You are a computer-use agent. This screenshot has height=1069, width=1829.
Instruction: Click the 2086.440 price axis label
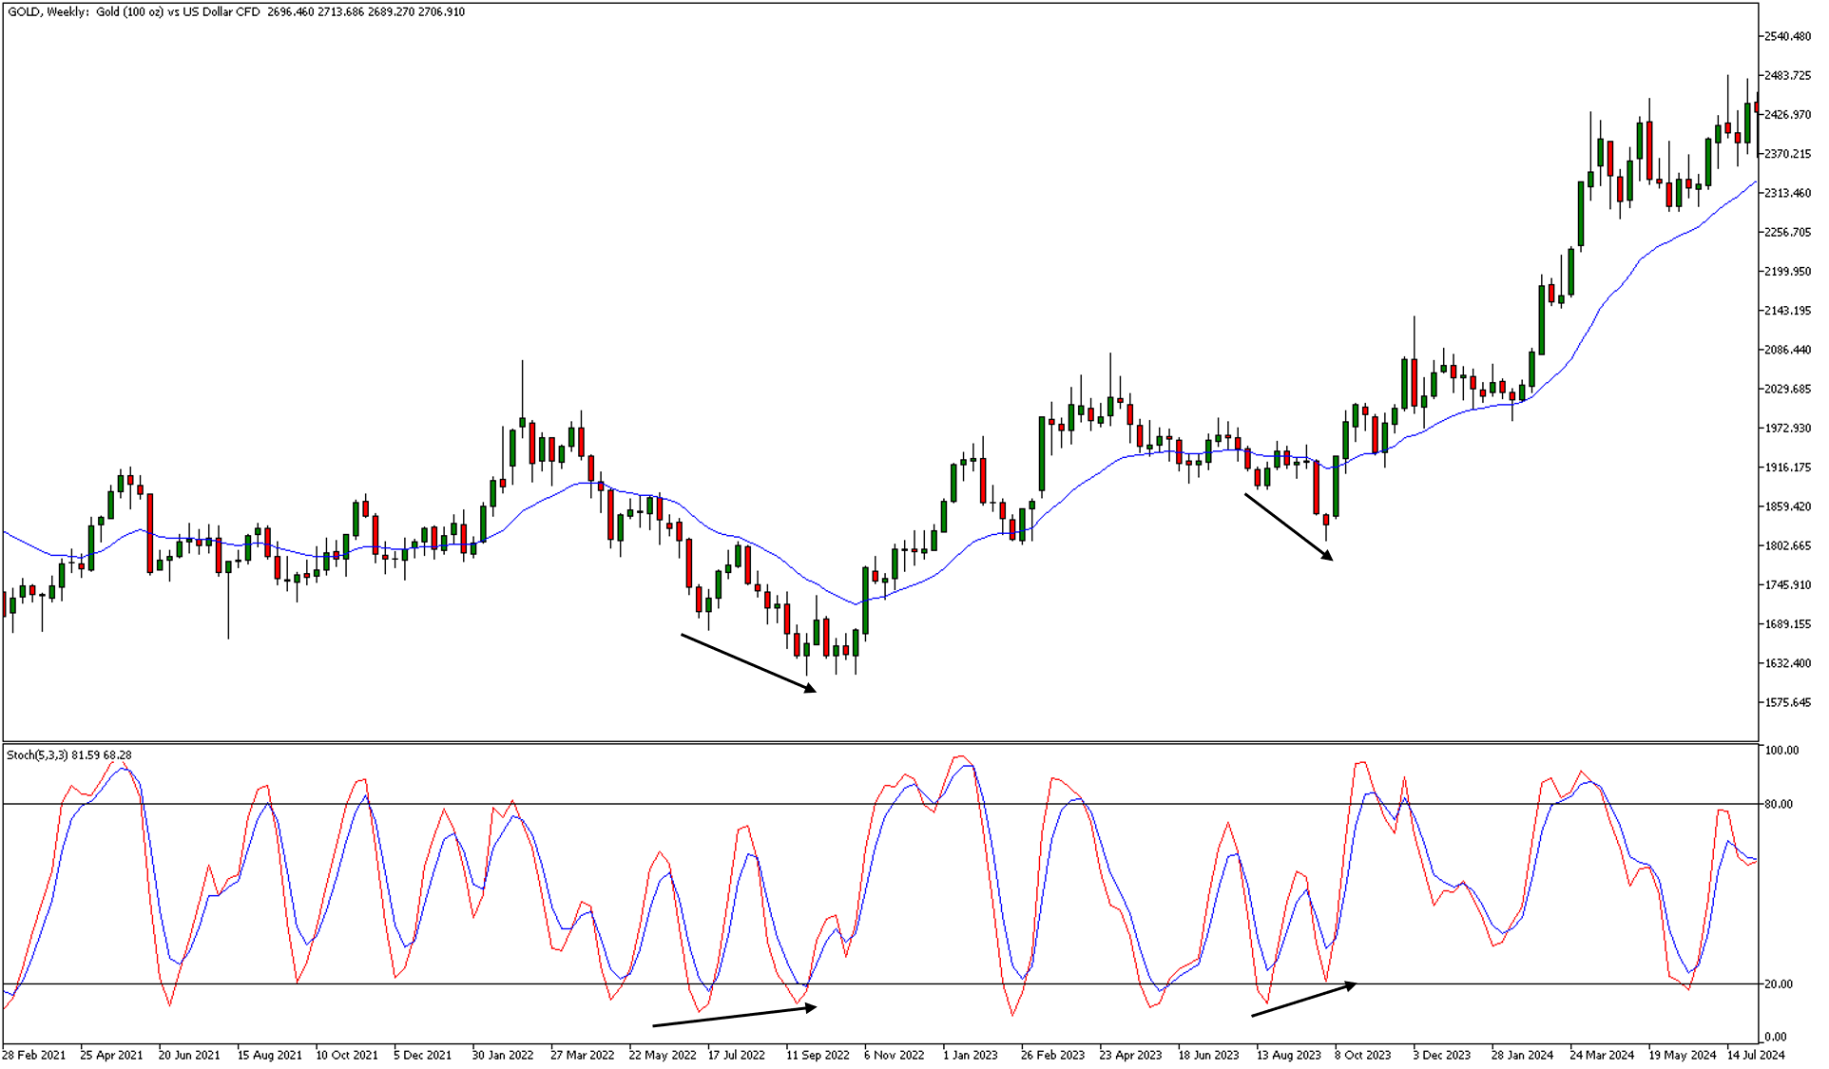coord(1787,350)
